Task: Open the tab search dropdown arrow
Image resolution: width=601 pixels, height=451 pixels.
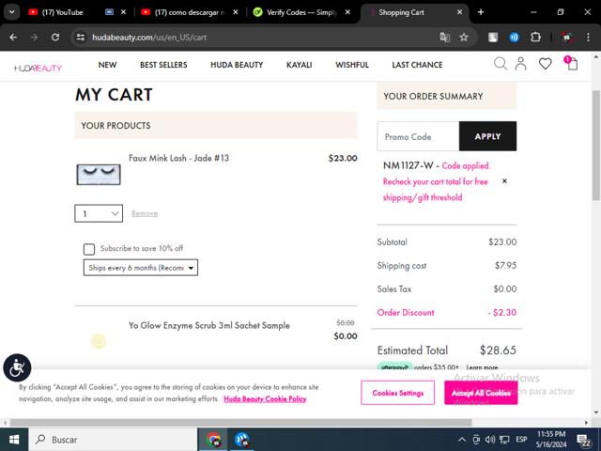Action: point(12,12)
